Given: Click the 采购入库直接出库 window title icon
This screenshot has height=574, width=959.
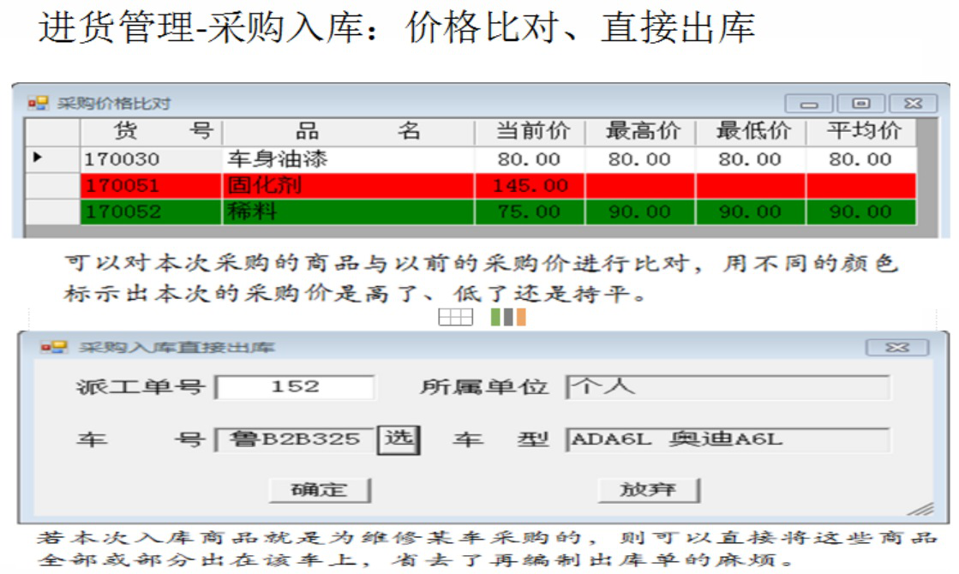Looking at the screenshot, I should point(53,347).
